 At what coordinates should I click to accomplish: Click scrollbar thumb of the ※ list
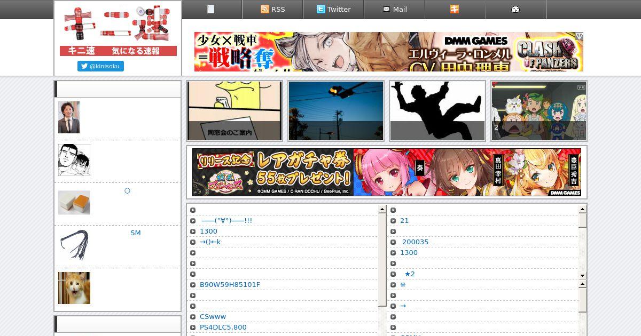coord(582,300)
